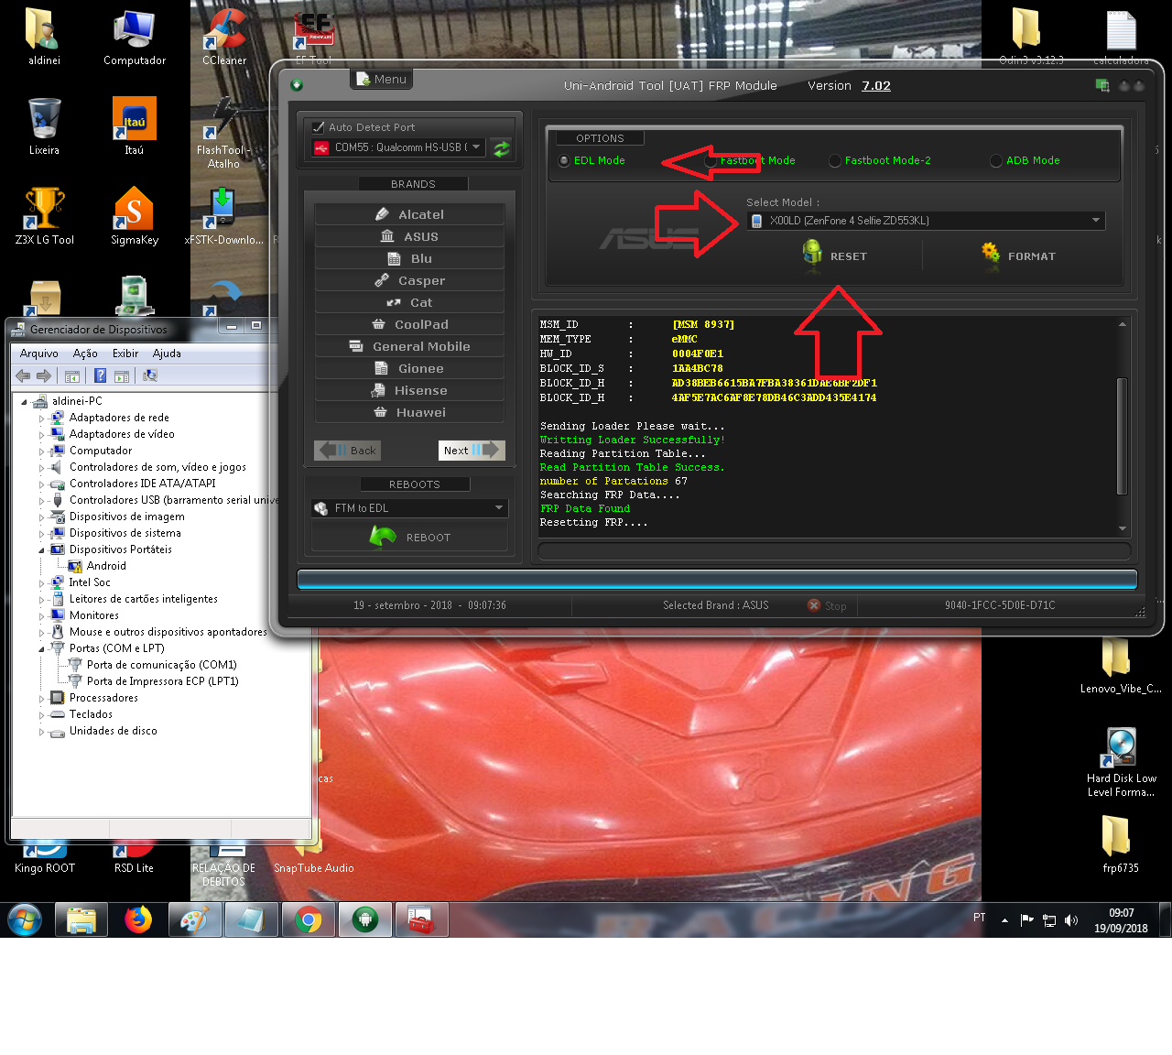Toggle the Auto Detect Port checkbox
The width and height of the screenshot is (1172, 1055).
click(x=319, y=127)
